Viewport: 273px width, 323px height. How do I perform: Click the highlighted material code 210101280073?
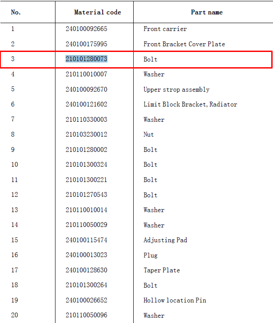86,59
